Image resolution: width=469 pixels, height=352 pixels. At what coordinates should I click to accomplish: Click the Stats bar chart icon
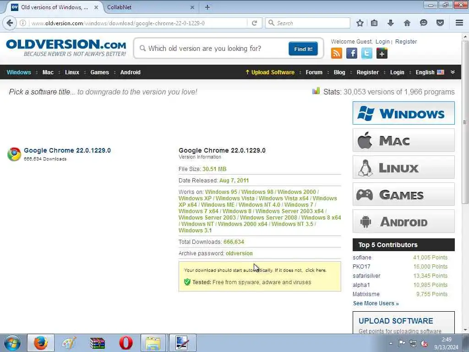316,91
